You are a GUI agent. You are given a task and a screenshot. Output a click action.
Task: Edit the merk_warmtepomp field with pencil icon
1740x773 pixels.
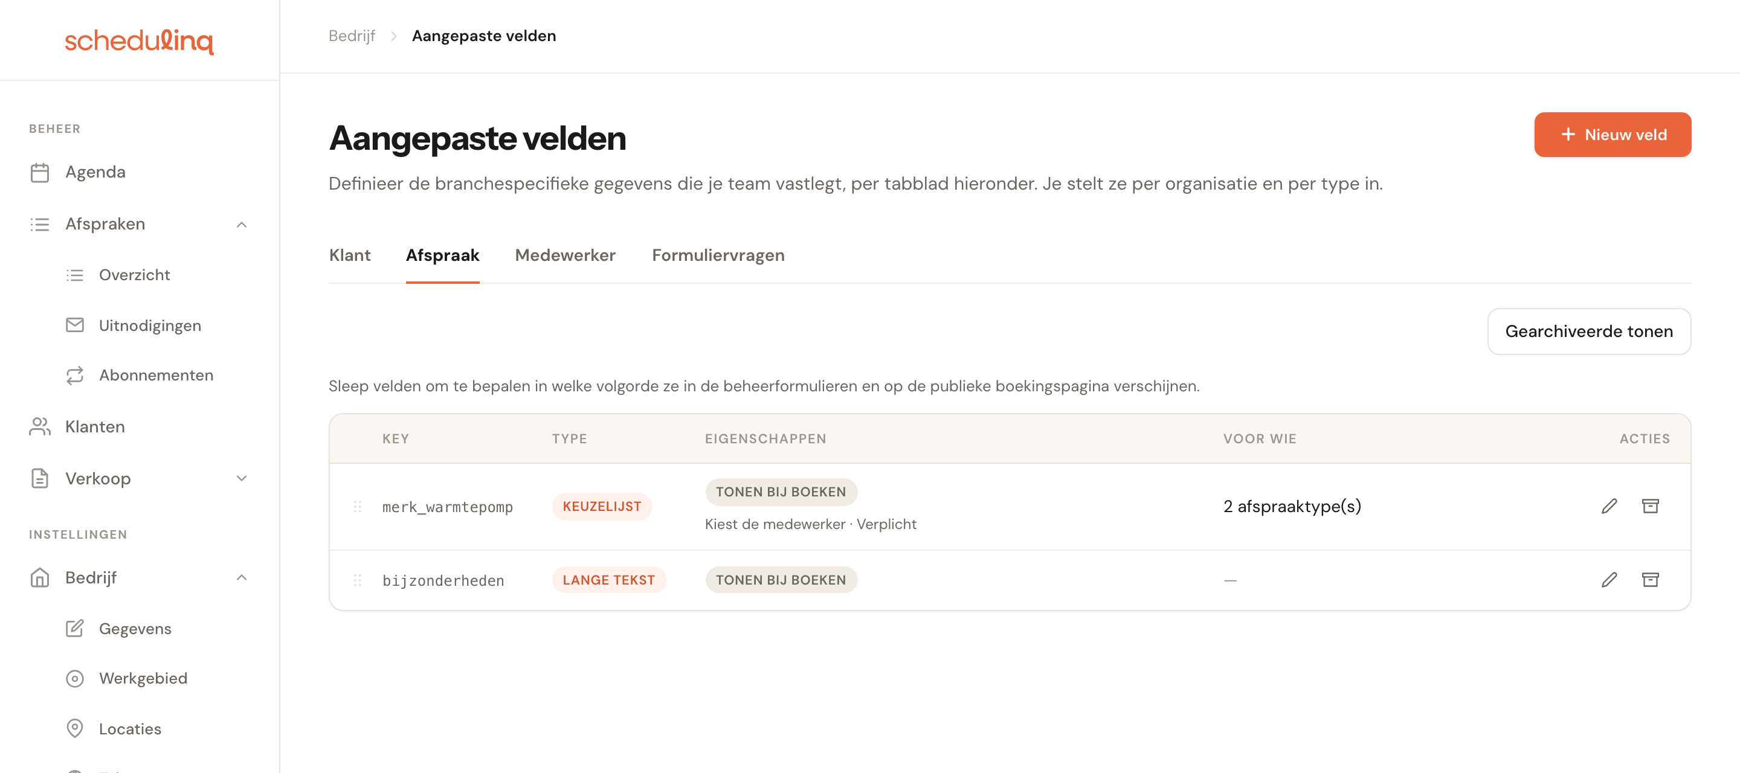coord(1609,505)
